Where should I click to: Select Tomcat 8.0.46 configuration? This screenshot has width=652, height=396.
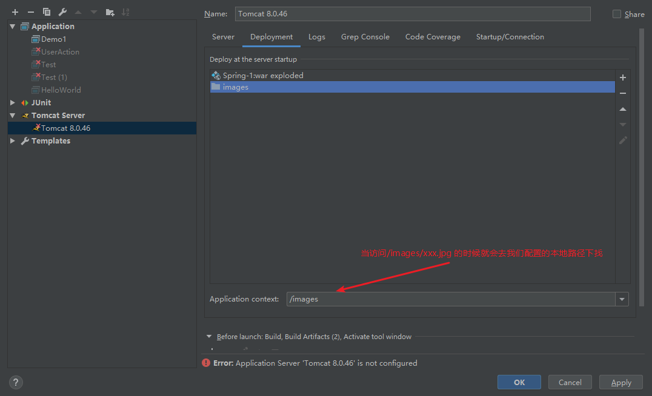tap(102, 128)
